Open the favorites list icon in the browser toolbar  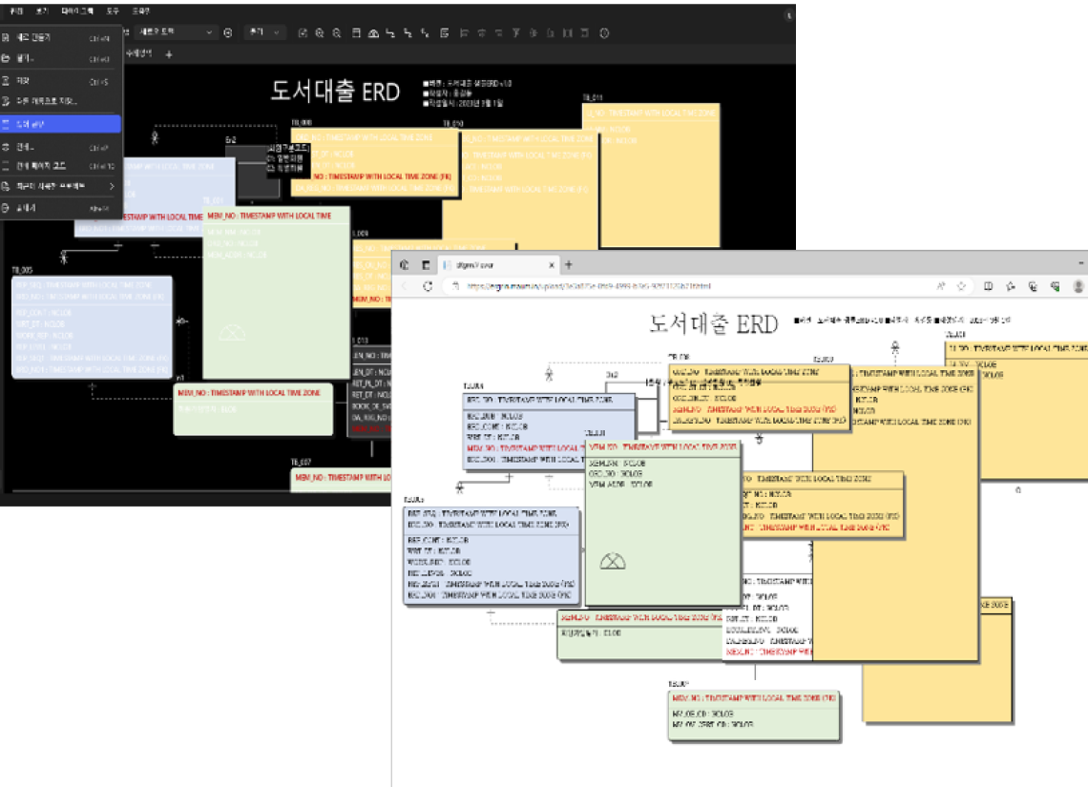pyautogui.click(x=1011, y=285)
